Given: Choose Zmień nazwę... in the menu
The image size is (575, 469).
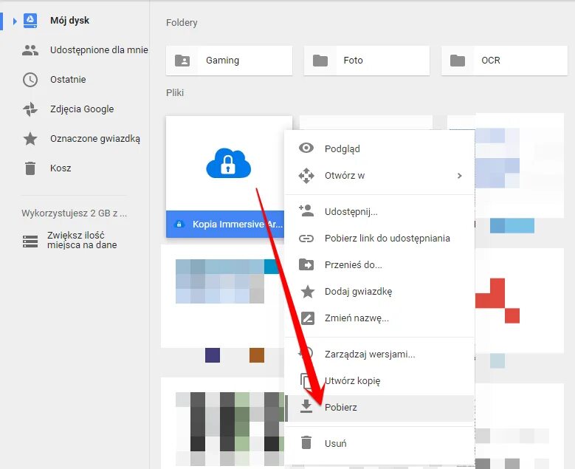Looking at the screenshot, I should (379, 318).
